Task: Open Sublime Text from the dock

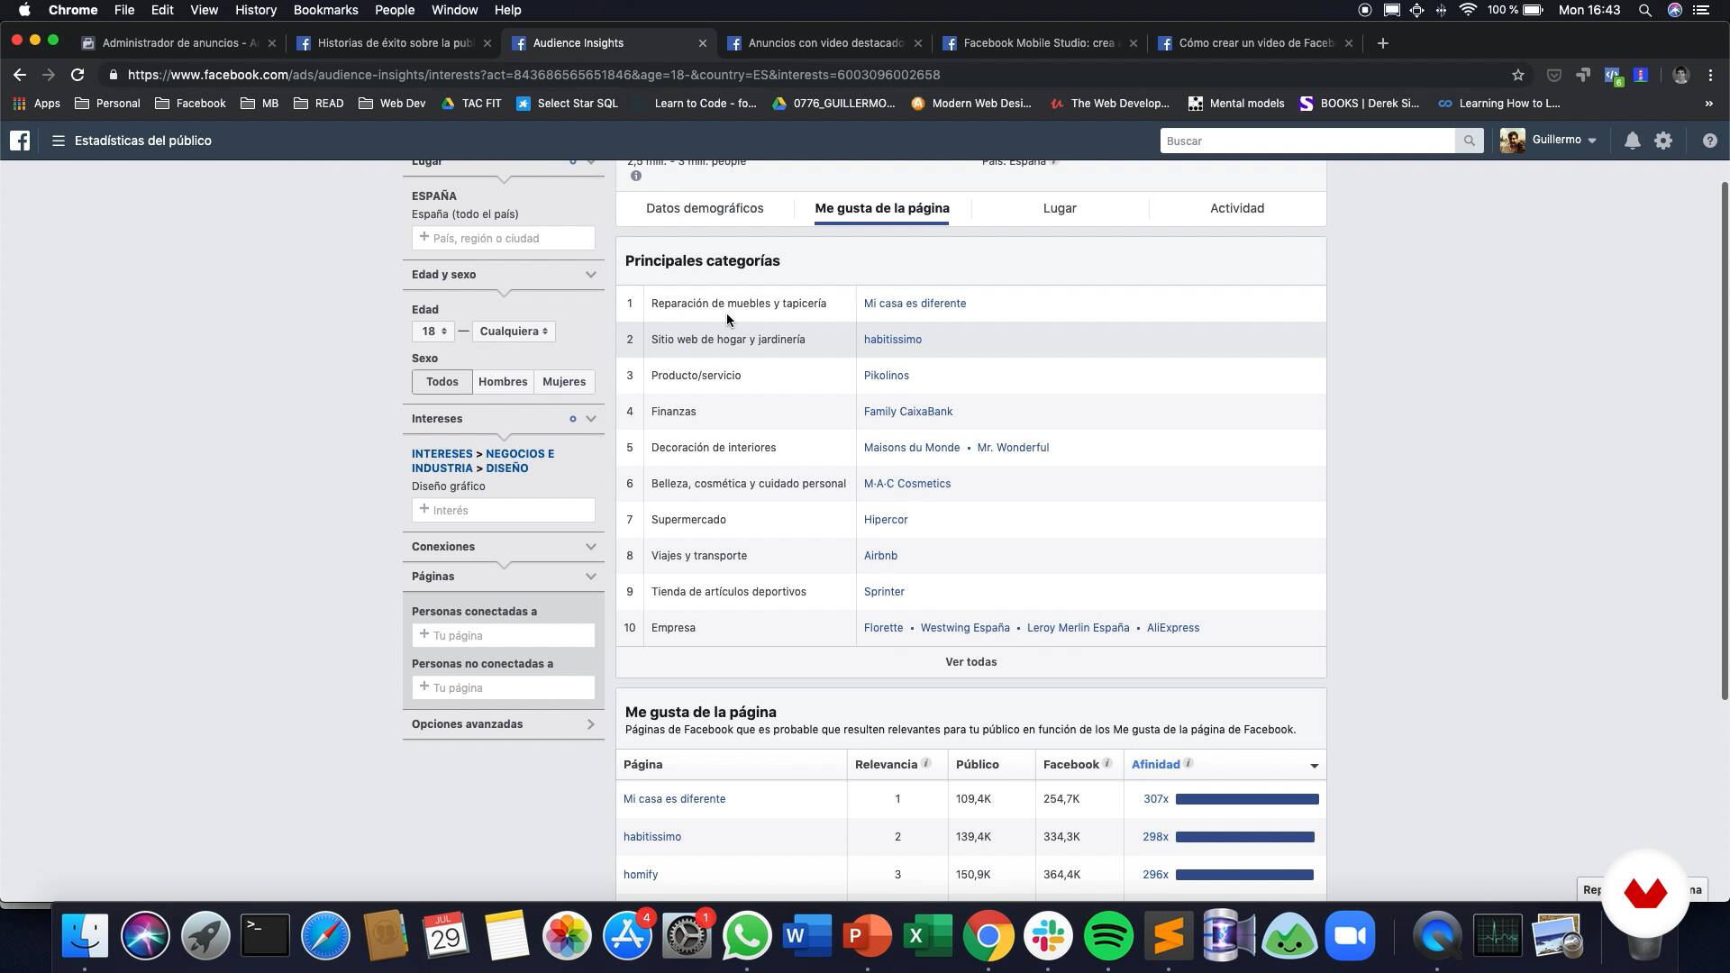Action: point(1169,936)
